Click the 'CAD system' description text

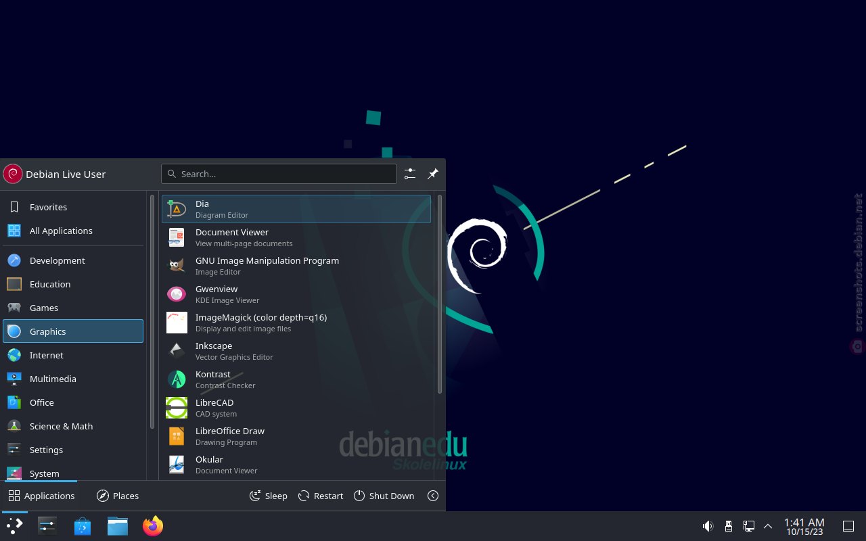[x=216, y=414]
